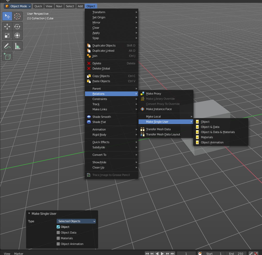Open the Selected Objects type dropdown
Viewport: 262px width, 255px height.
click(76, 221)
